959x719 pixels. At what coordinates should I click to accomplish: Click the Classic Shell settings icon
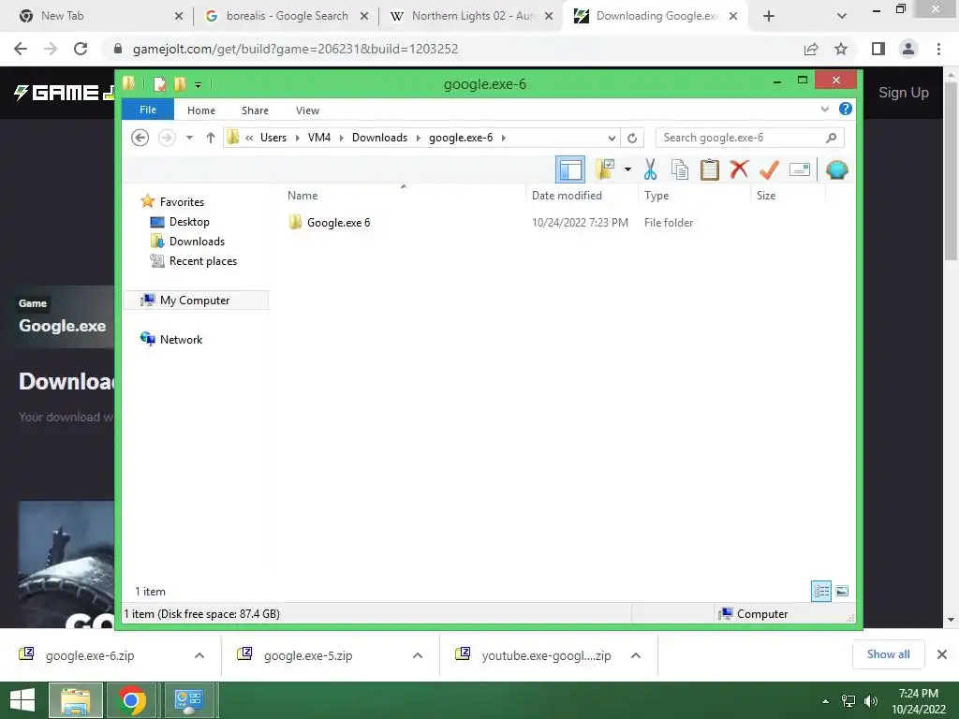[x=836, y=169]
